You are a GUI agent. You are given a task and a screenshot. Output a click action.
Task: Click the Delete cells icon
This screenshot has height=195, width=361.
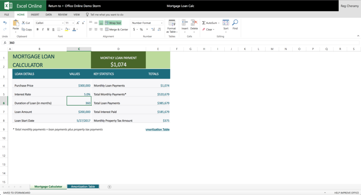[x=194, y=23]
